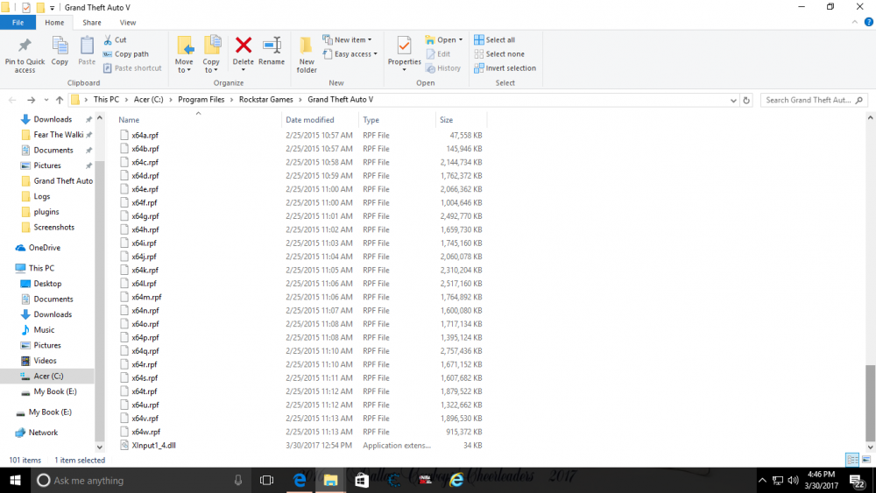Create a New folder from ribbon
The image size is (876, 493).
pos(306,54)
